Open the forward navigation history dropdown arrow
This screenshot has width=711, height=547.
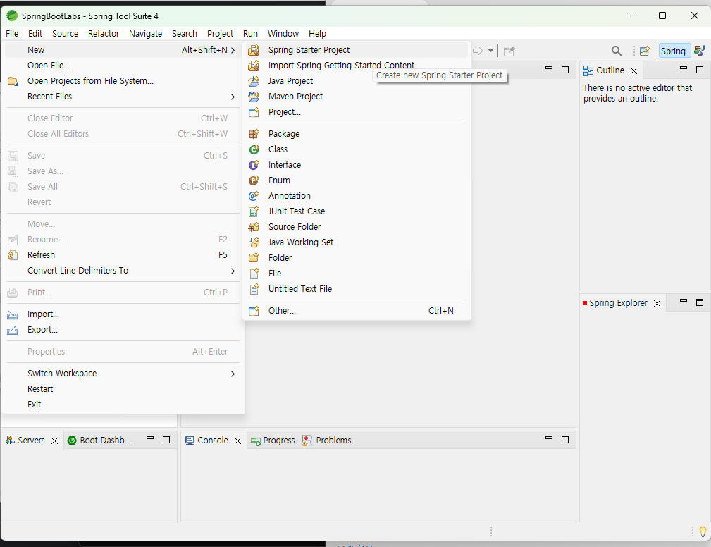(490, 51)
